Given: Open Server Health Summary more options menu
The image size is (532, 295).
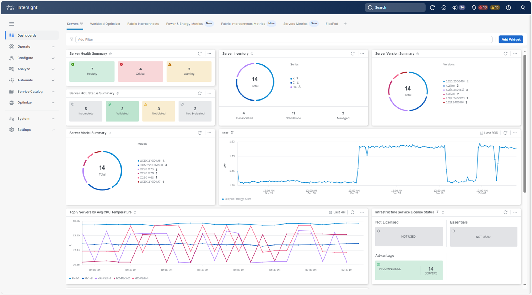Looking at the screenshot, I should 209,53.
